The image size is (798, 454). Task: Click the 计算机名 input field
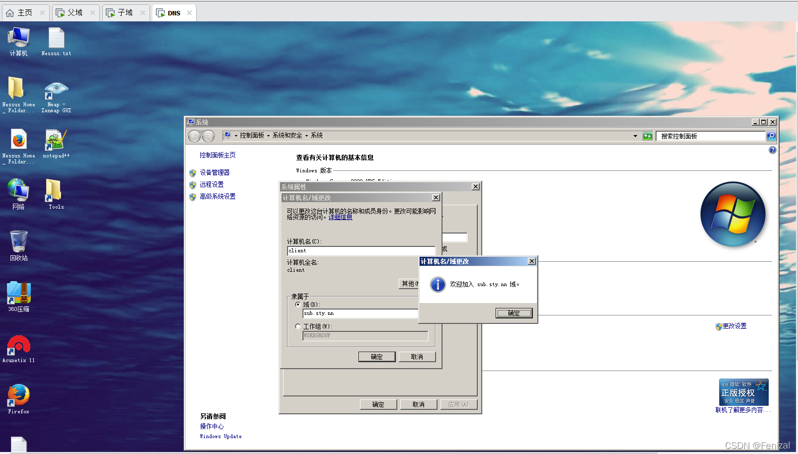[361, 251]
